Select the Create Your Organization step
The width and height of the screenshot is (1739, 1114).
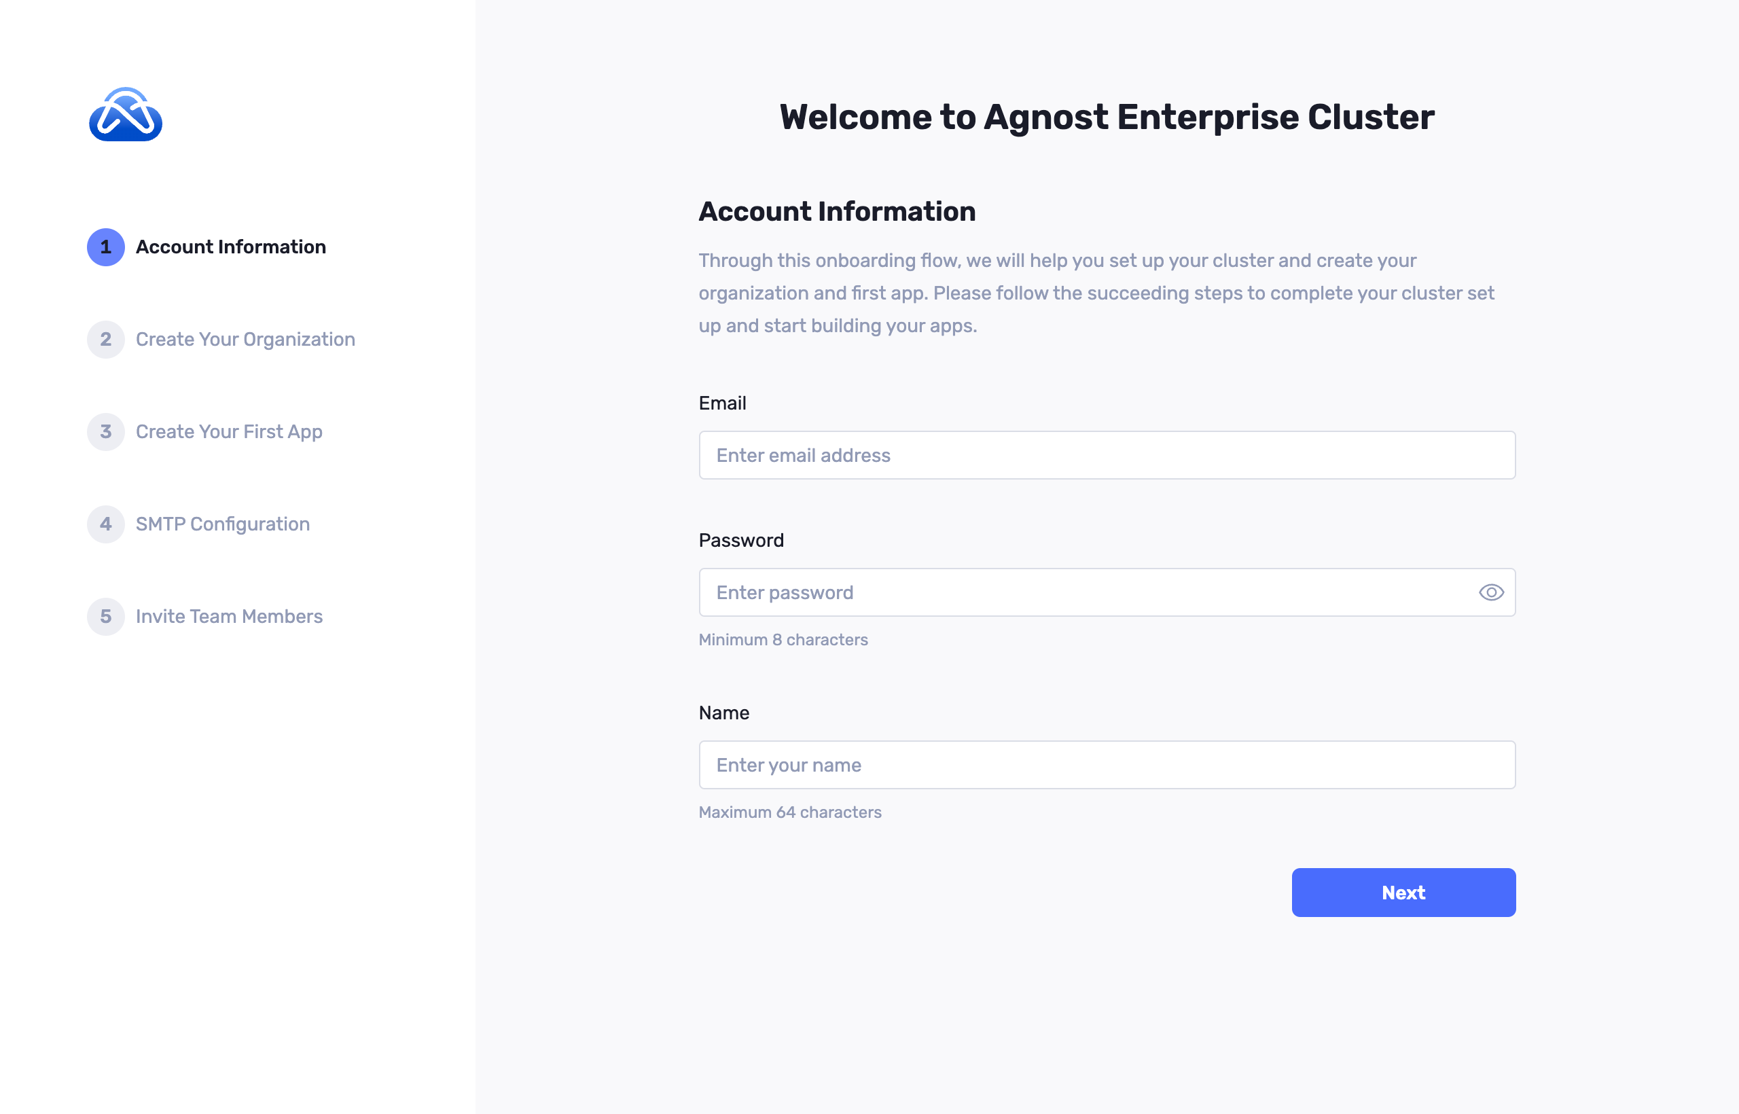pyautogui.click(x=245, y=339)
